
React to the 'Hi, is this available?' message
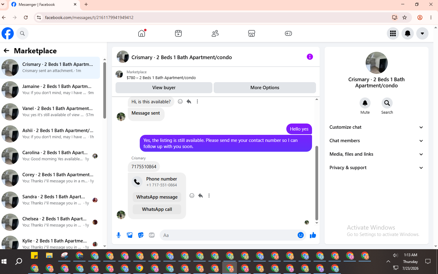180,101
